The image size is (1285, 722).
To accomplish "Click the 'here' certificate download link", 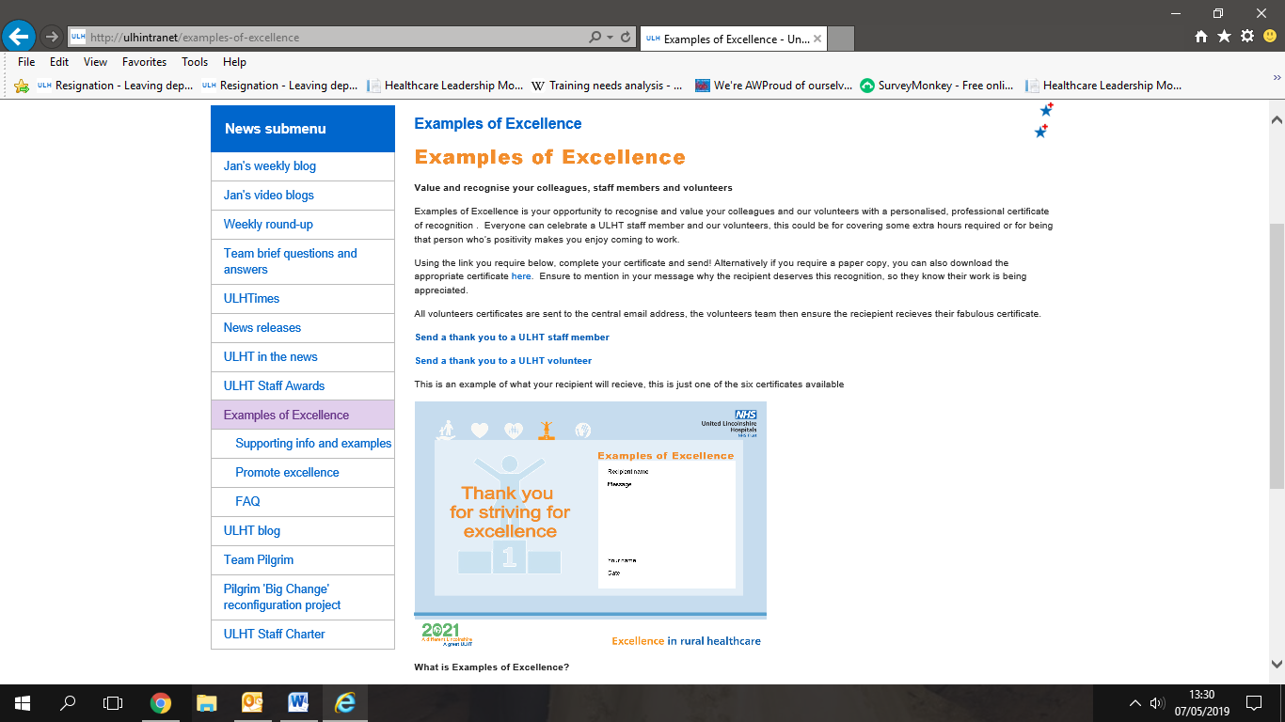I will click(521, 276).
